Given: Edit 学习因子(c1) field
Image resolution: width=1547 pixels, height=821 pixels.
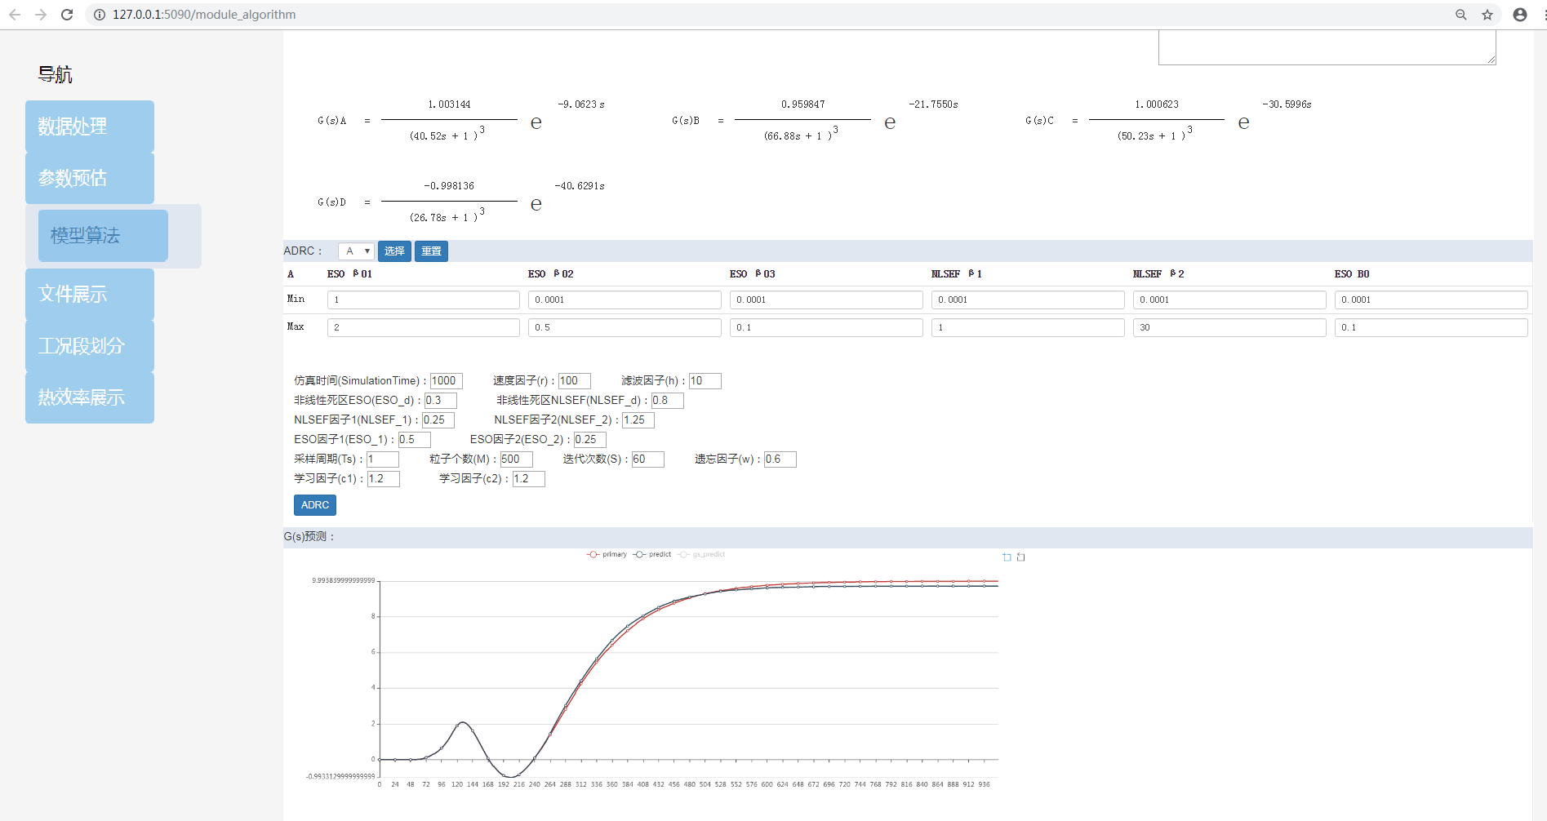Looking at the screenshot, I should (x=384, y=479).
